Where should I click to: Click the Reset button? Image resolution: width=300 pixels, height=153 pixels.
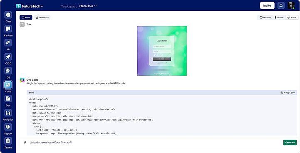point(26,17)
